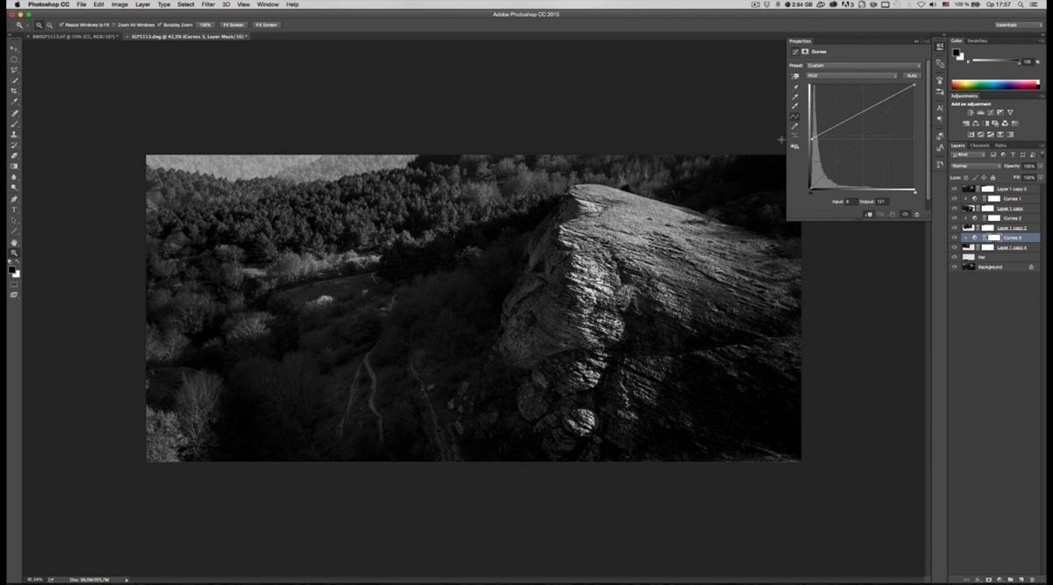Click the 100% zoom button
This screenshot has height=585, width=1053.
click(x=205, y=25)
